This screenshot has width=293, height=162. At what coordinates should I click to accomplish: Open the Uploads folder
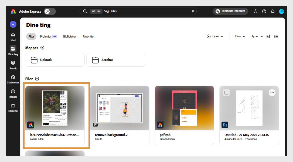pos(55,60)
